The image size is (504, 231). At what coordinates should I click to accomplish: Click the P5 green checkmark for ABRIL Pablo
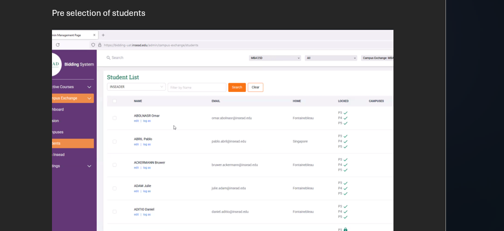pyautogui.click(x=345, y=147)
